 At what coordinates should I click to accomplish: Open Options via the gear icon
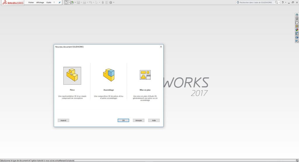(x=111, y=2)
